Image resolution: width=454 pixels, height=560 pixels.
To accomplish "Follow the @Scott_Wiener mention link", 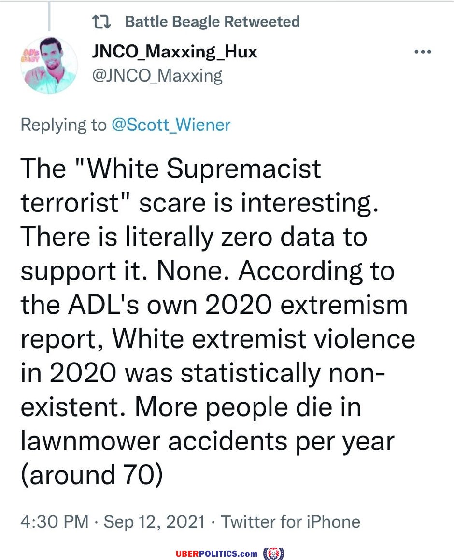I will (171, 125).
